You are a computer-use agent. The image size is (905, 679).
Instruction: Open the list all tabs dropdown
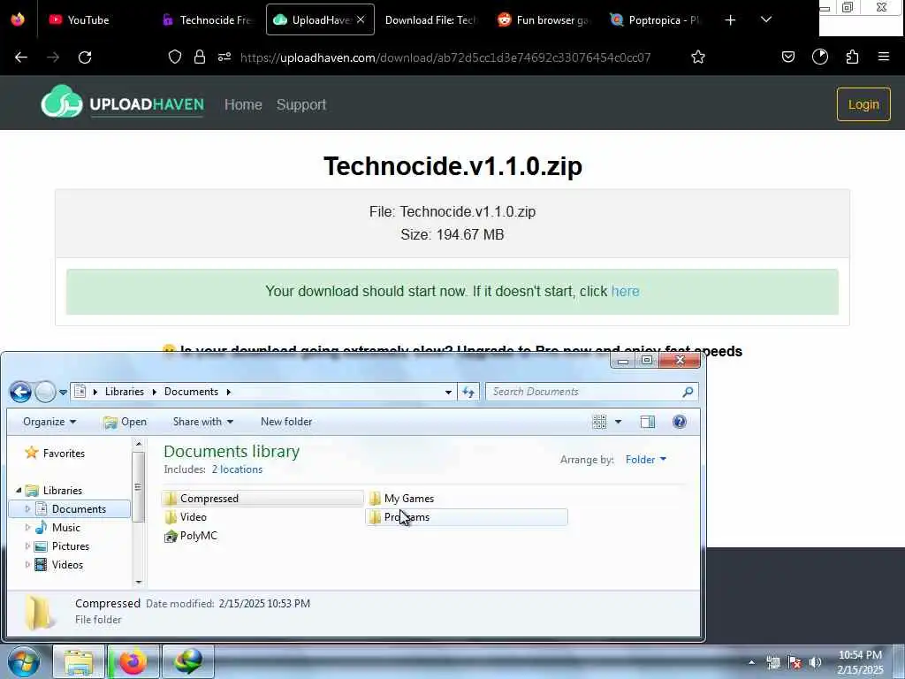point(766,19)
